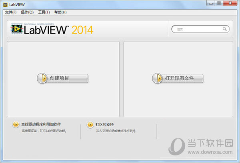240x163 pixels.
Task: Click the search input field
Action: tap(200, 29)
